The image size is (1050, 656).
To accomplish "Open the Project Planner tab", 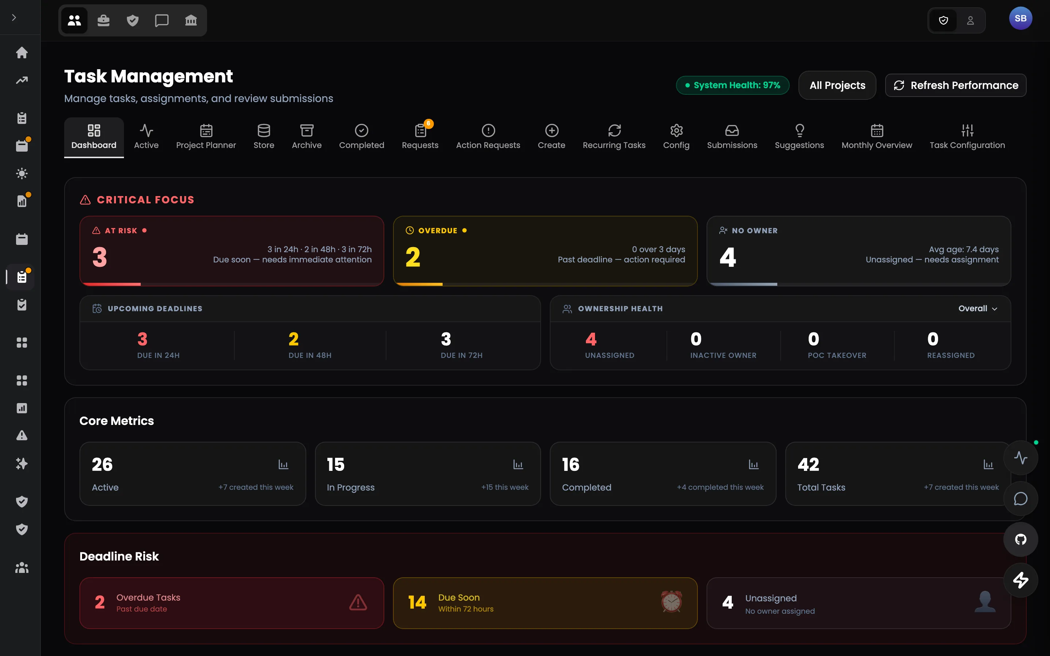I will (x=206, y=137).
